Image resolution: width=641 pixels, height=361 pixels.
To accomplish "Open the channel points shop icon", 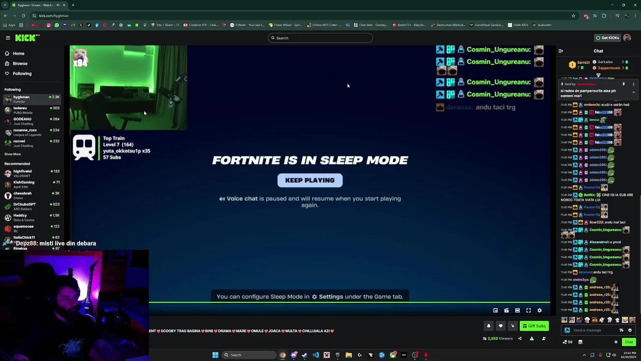I will [x=580, y=342].
